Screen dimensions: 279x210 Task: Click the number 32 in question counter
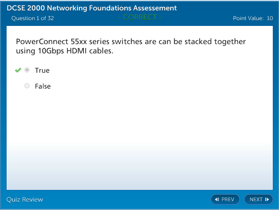tap(50, 18)
